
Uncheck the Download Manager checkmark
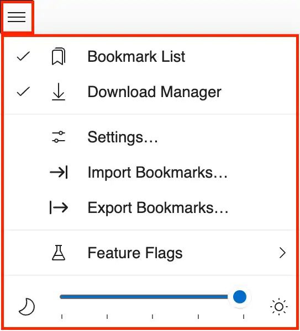tap(23, 92)
